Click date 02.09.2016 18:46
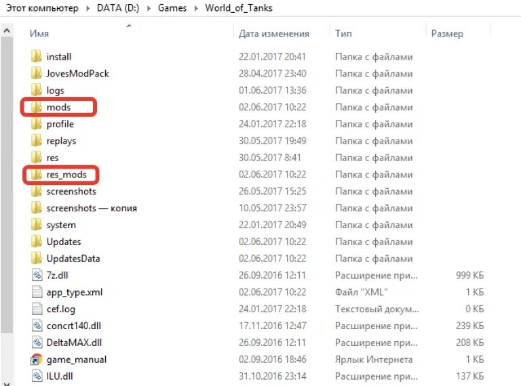The height and width of the screenshot is (386, 521). [272, 360]
